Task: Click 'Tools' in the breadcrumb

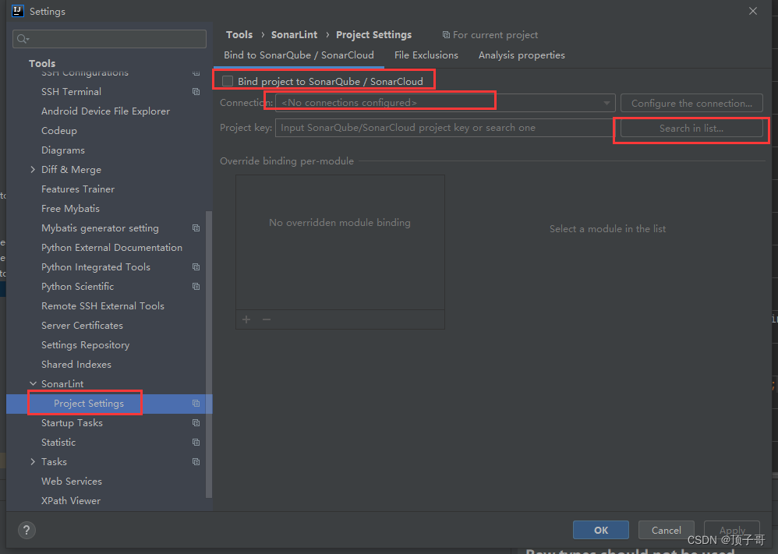Action: [x=239, y=35]
